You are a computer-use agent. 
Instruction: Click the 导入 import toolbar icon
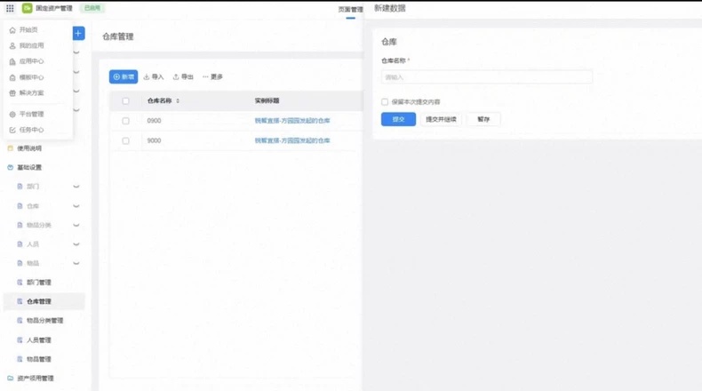click(147, 76)
